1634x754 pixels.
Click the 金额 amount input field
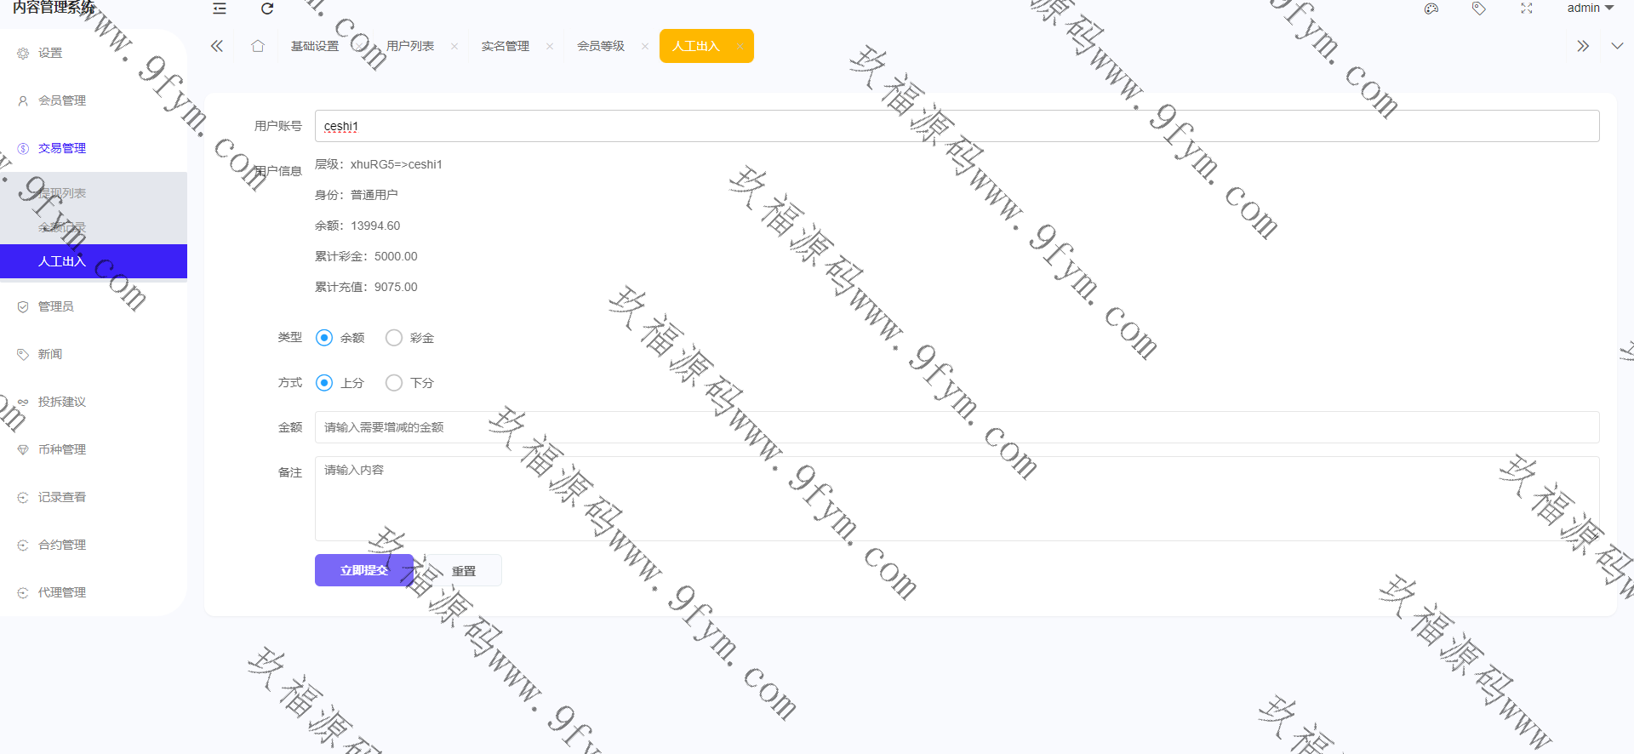coord(957,427)
